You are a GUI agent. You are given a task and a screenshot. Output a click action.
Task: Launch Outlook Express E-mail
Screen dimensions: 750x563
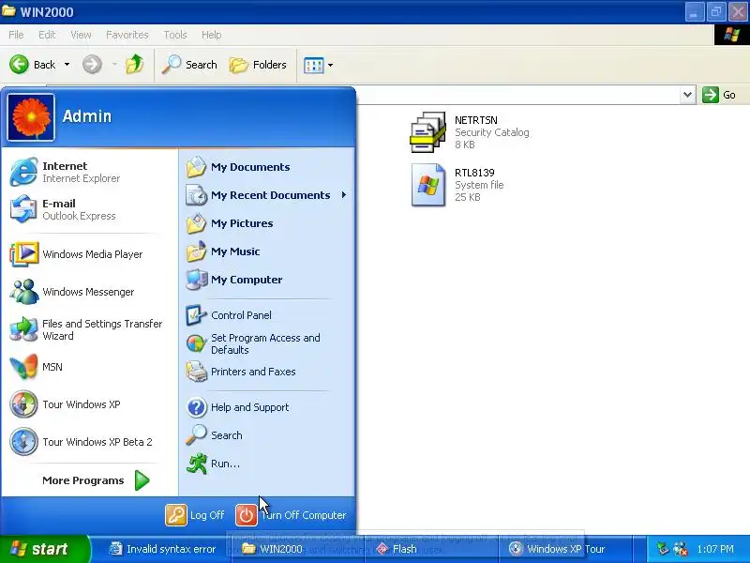[89, 209]
